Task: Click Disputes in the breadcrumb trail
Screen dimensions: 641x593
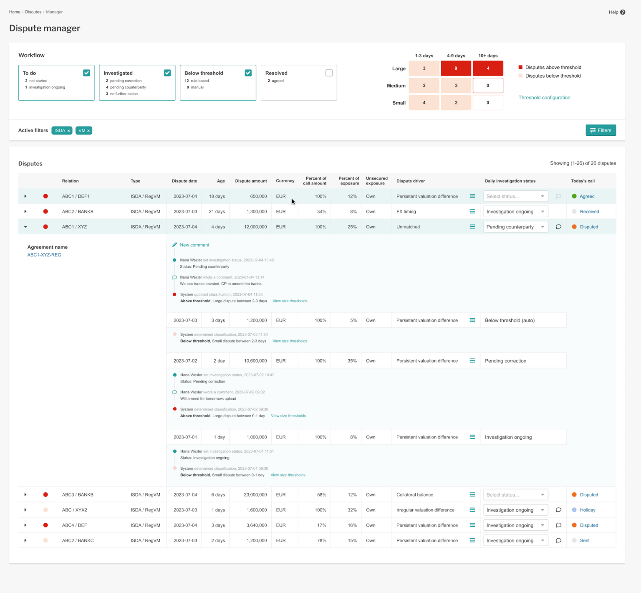Action: point(33,12)
